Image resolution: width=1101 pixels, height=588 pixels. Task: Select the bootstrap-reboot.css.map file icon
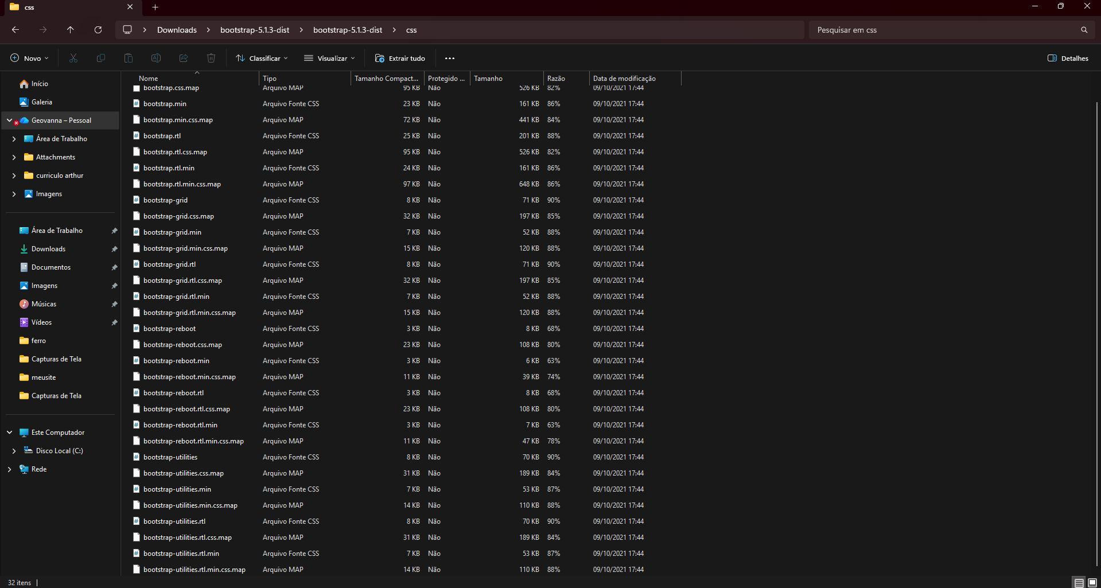(x=137, y=345)
